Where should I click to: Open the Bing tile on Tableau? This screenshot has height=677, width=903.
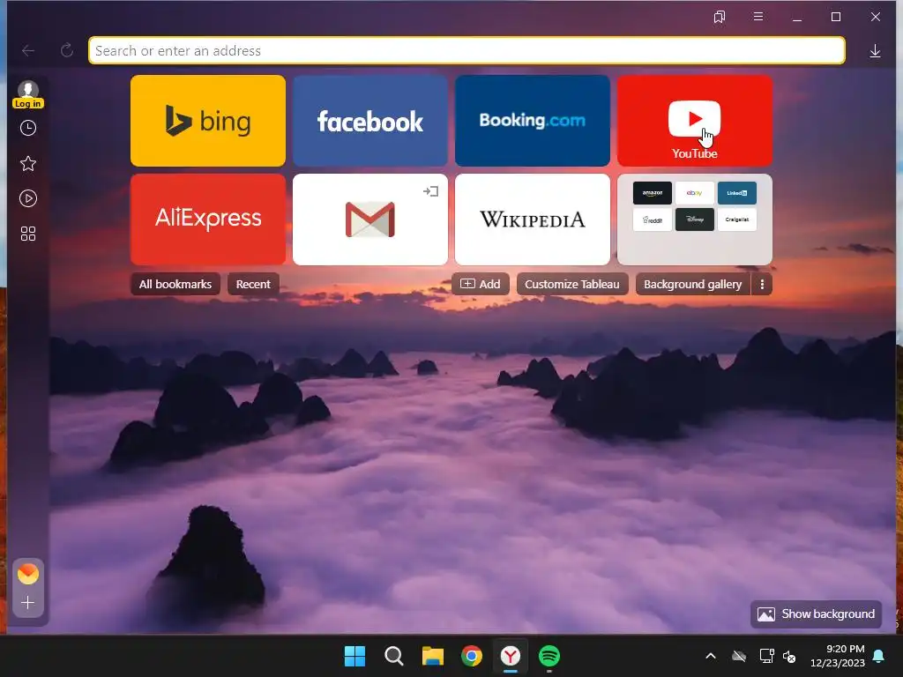208,121
